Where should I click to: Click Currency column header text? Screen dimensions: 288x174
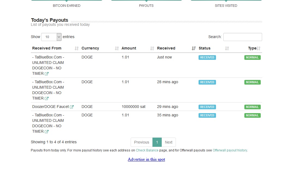coord(90,48)
